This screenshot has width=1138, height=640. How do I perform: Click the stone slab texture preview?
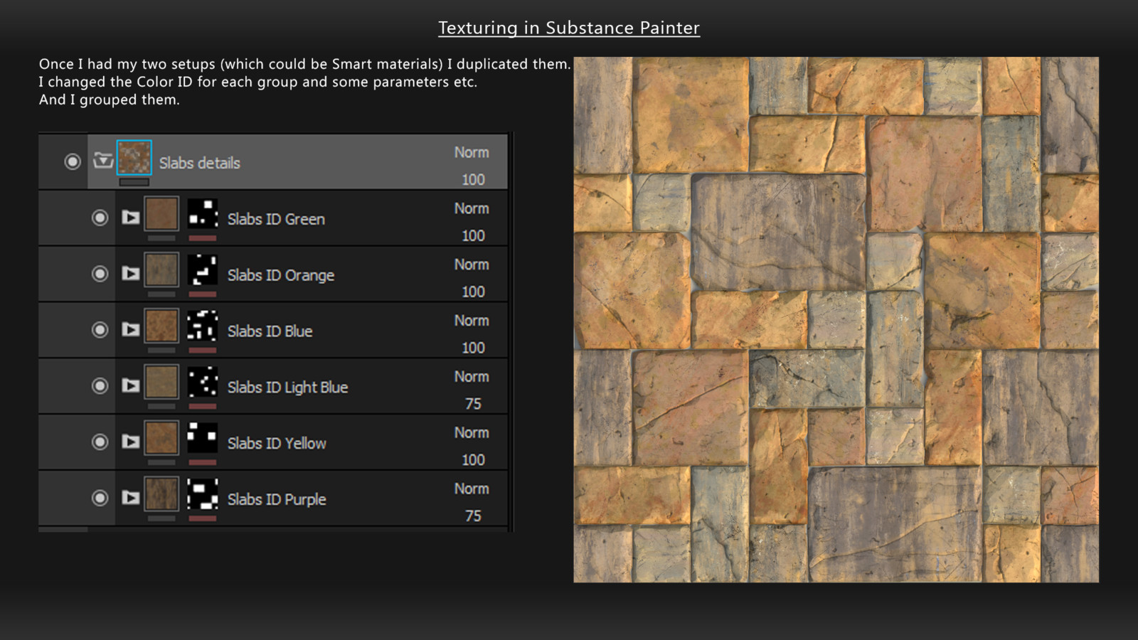coord(836,320)
